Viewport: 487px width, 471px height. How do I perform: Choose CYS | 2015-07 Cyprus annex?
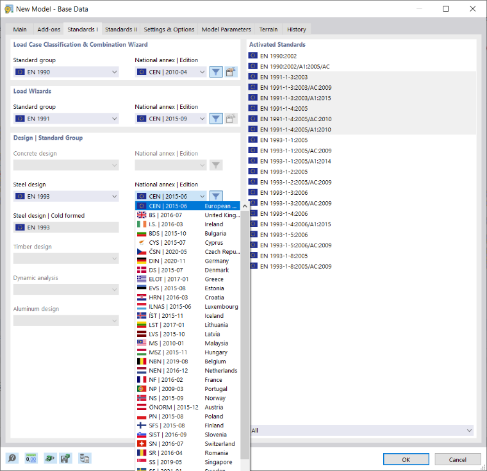188,242
